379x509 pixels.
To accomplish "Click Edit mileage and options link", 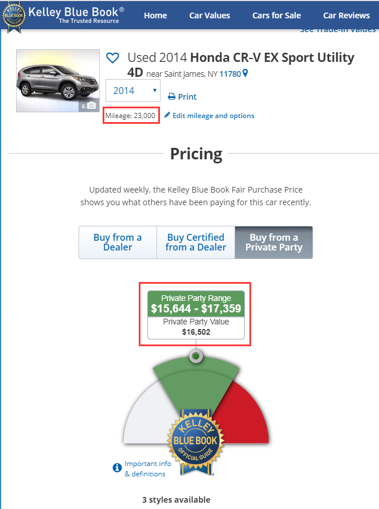I will pyautogui.click(x=213, y=116).
